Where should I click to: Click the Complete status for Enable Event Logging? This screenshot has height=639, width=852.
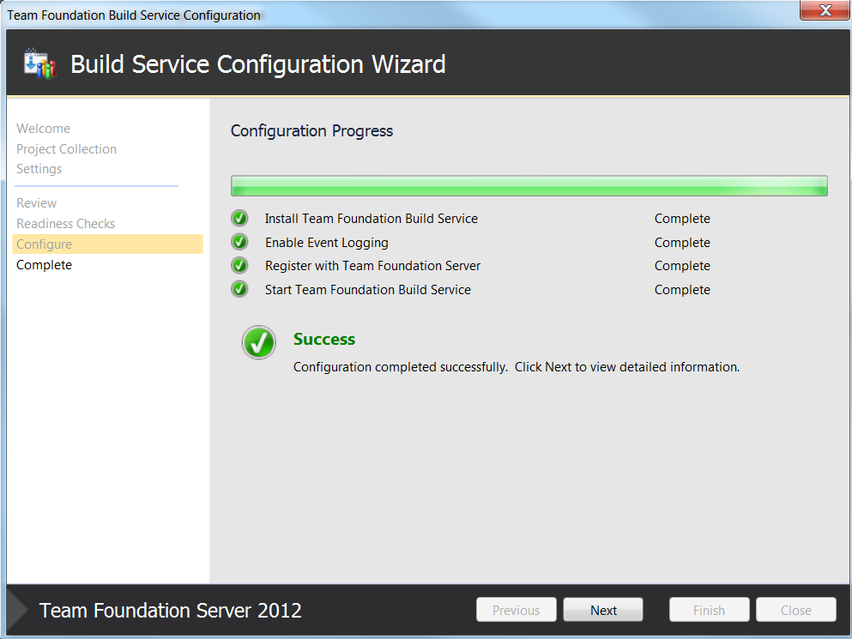point(682,243)
